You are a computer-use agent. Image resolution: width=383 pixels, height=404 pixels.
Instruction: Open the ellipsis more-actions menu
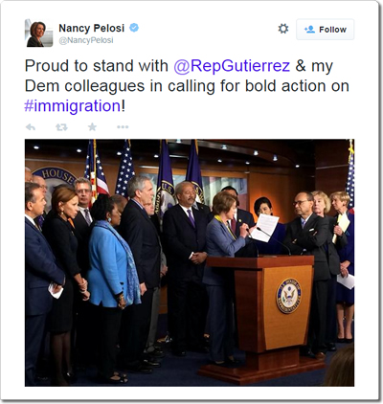123,127
